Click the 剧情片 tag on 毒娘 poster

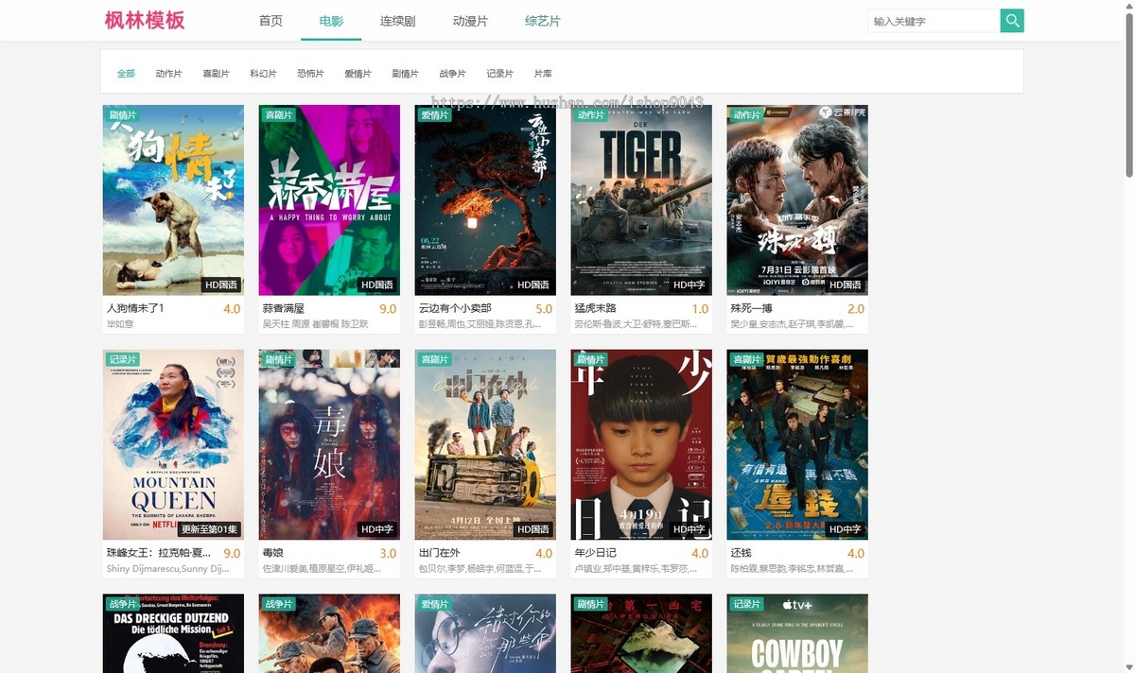coord(278,359)
